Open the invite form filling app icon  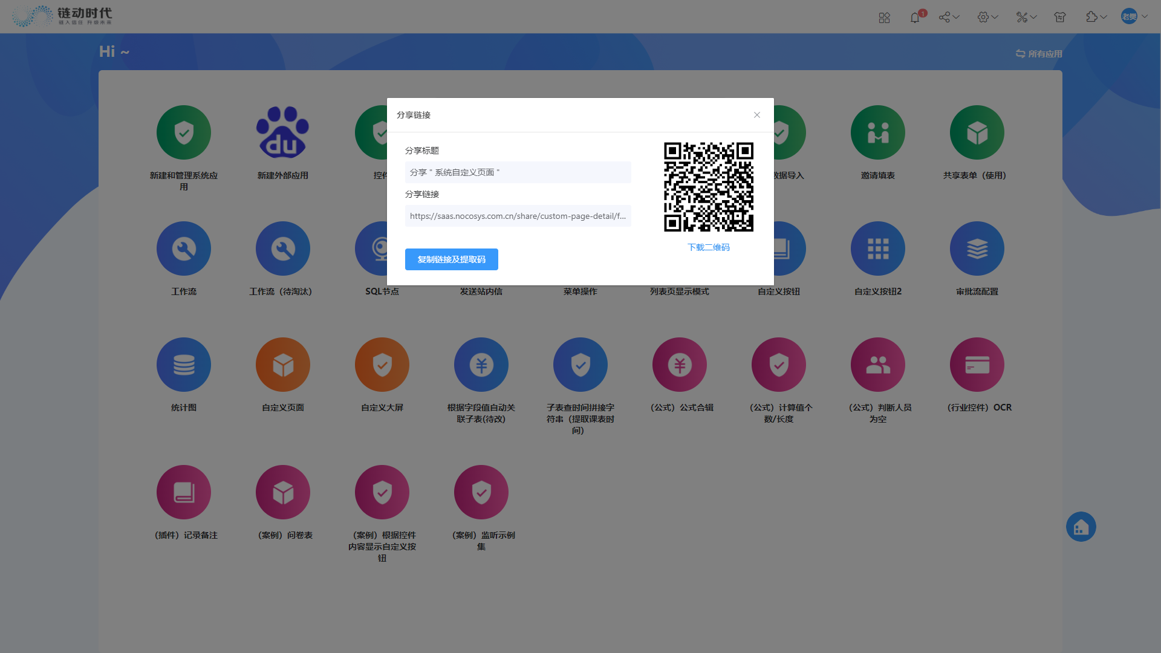tap(878, 132)
